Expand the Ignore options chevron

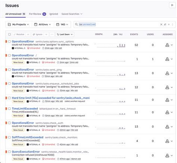click(46, 34)
